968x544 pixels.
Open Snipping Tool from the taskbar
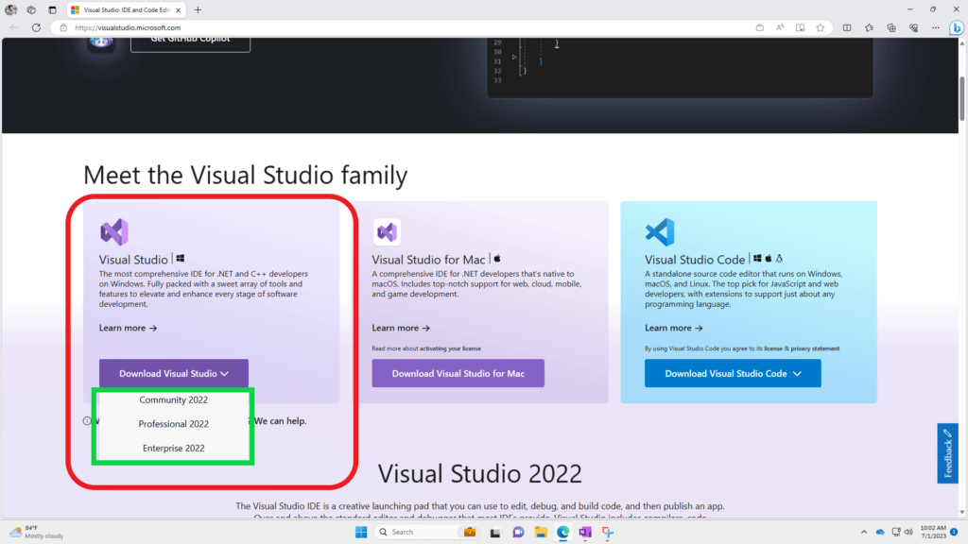608,533
